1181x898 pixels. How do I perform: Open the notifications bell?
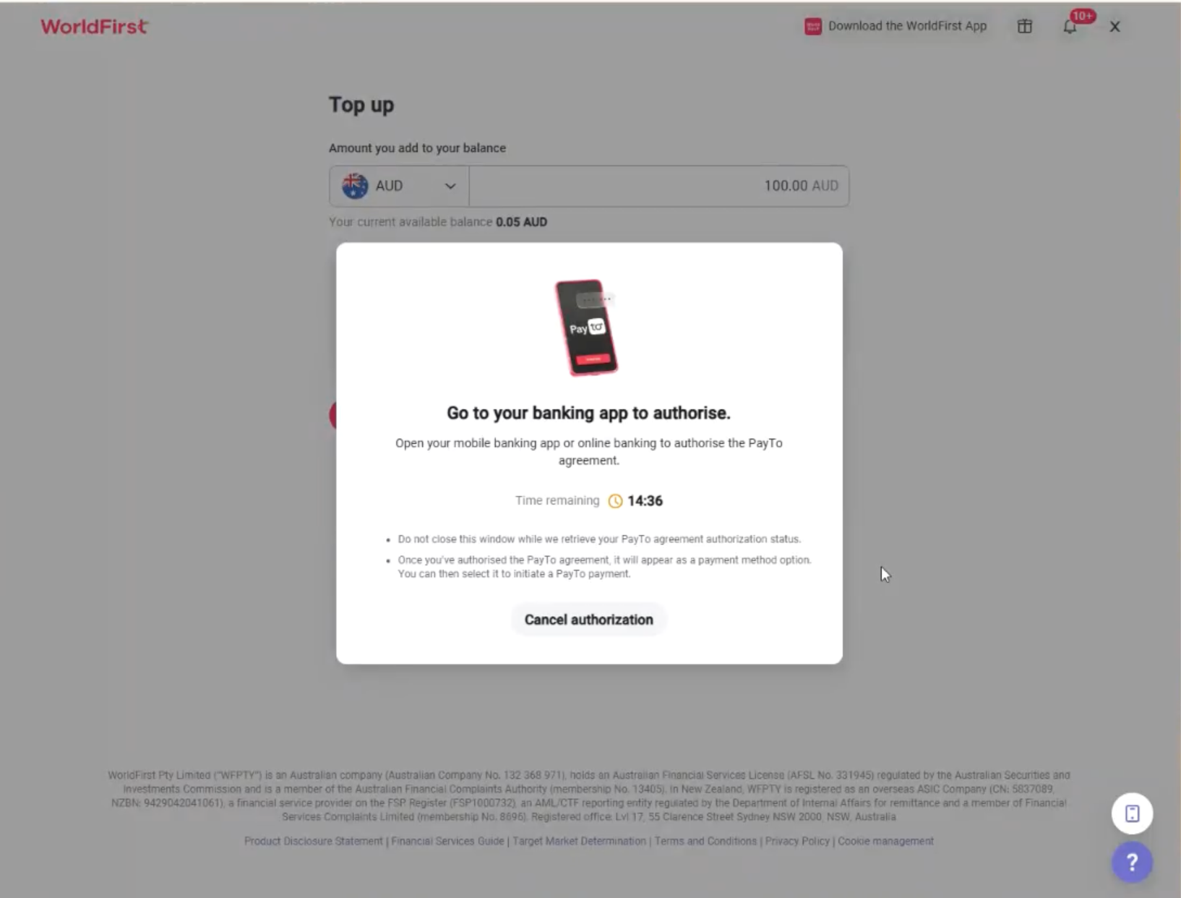point(1070,27)
